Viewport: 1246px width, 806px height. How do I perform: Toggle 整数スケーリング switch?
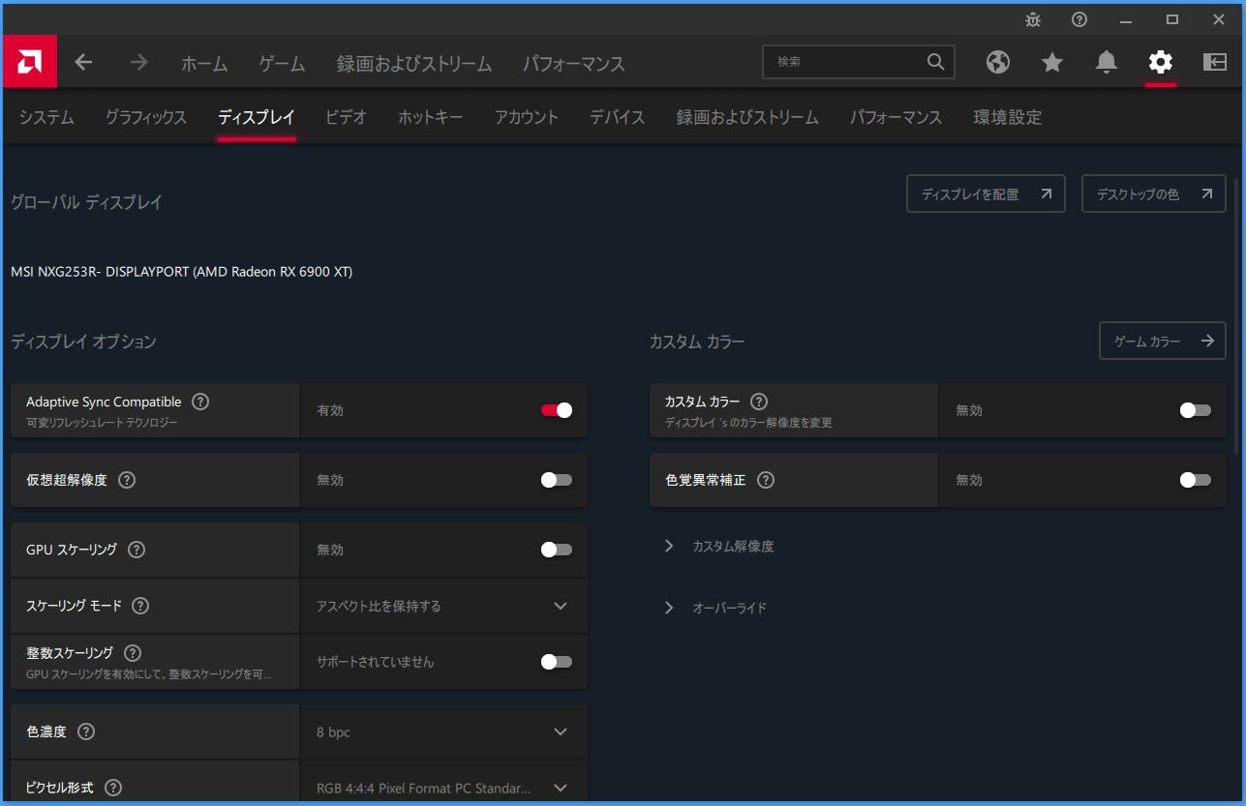(x=557, y=662)
